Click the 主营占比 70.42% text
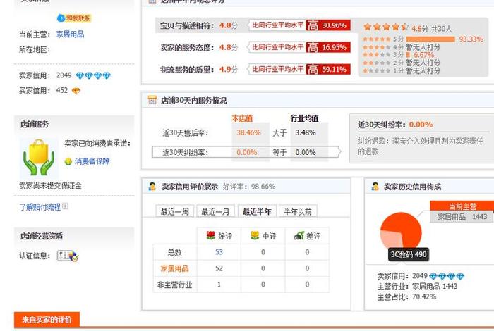The width and height of the screenshot is (494, 331). pyautogui.click(x=406, y=296)
